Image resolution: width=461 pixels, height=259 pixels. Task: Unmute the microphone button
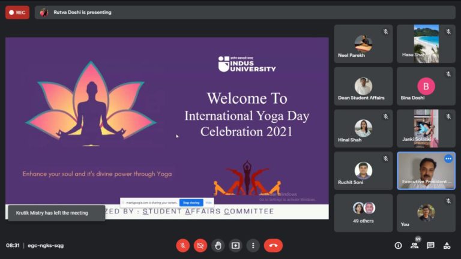[x=182, y=245]
